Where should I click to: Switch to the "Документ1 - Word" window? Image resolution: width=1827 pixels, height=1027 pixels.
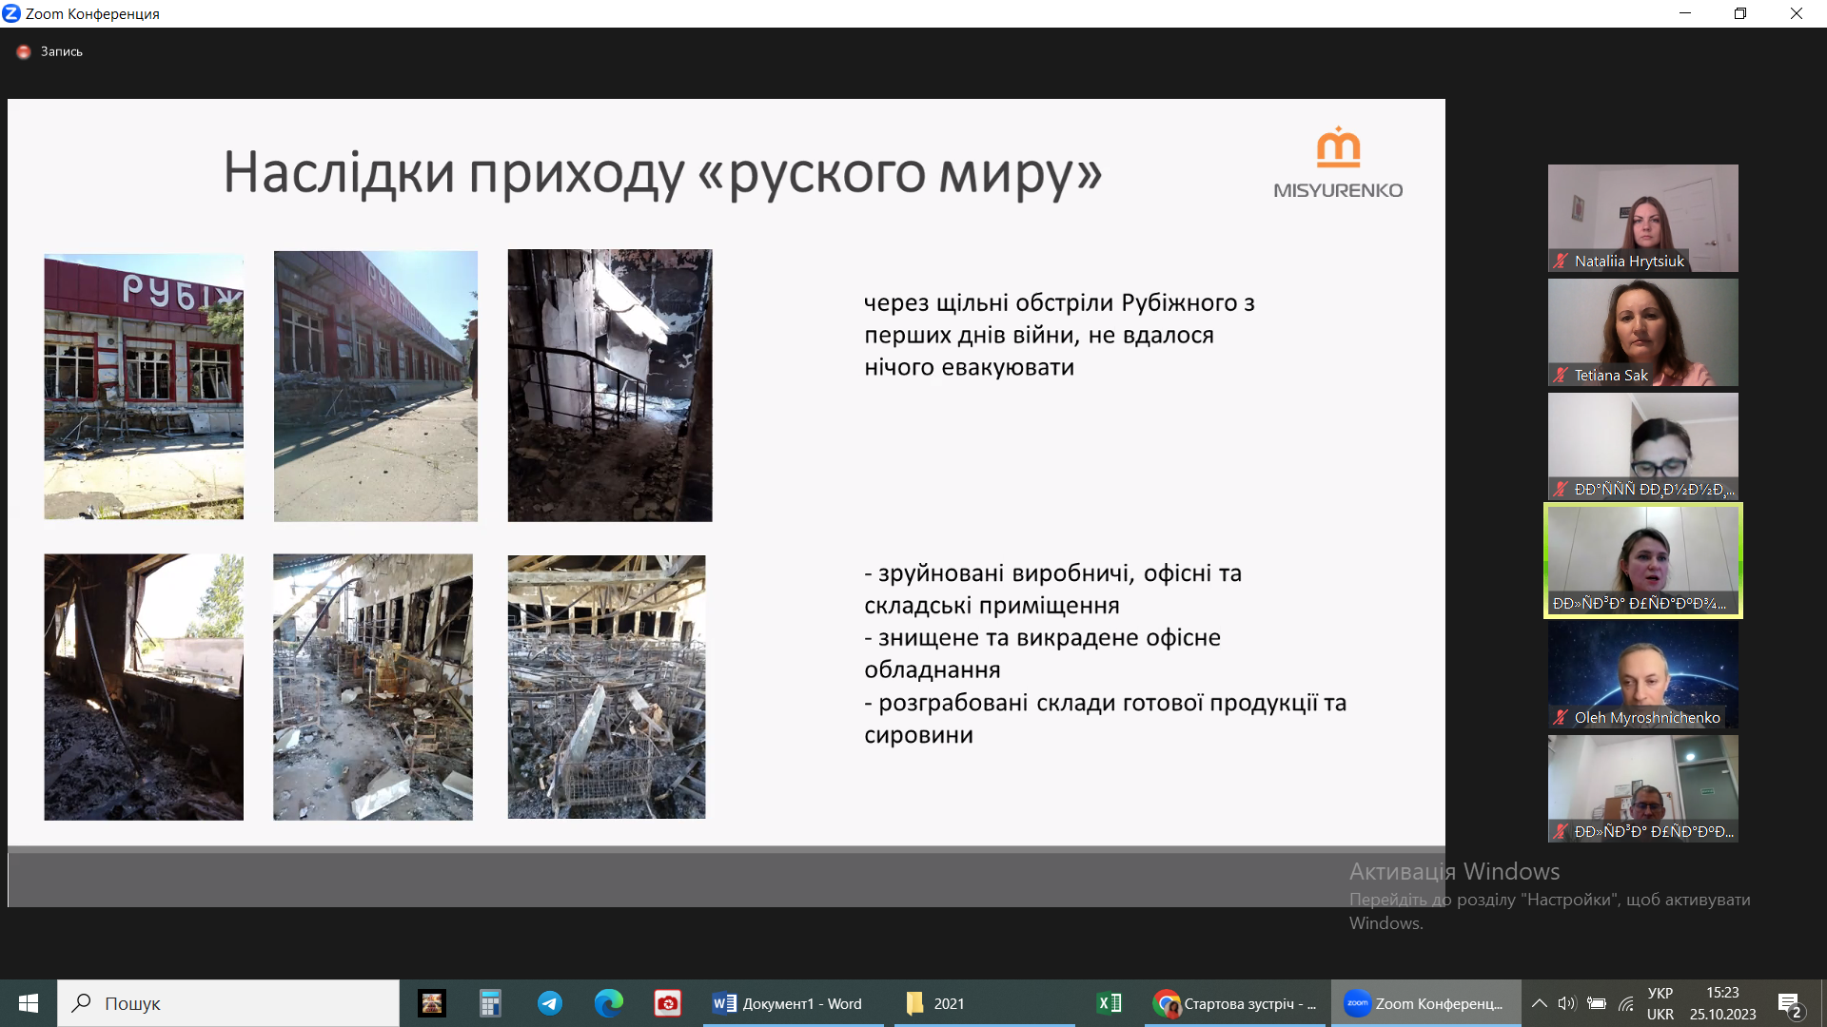click(x=793, y=1003)
